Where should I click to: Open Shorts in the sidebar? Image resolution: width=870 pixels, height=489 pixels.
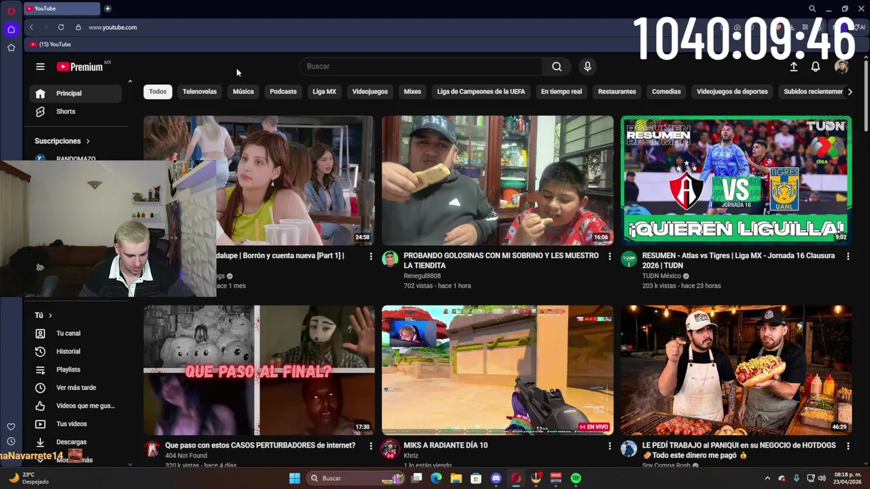[75, 111]
